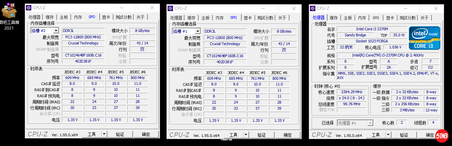Click the Intel Core i3 logo

pyautogui.click(x=424, y=38)
